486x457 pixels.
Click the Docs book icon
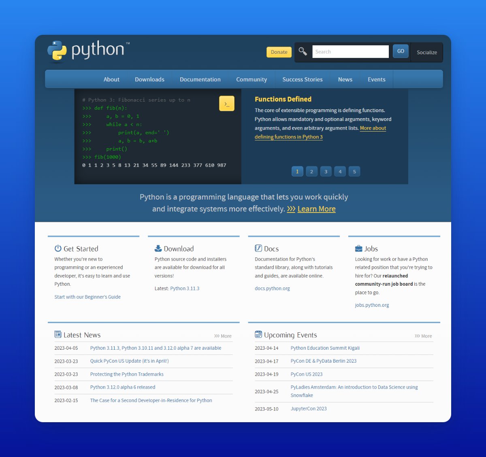(258, 248)
